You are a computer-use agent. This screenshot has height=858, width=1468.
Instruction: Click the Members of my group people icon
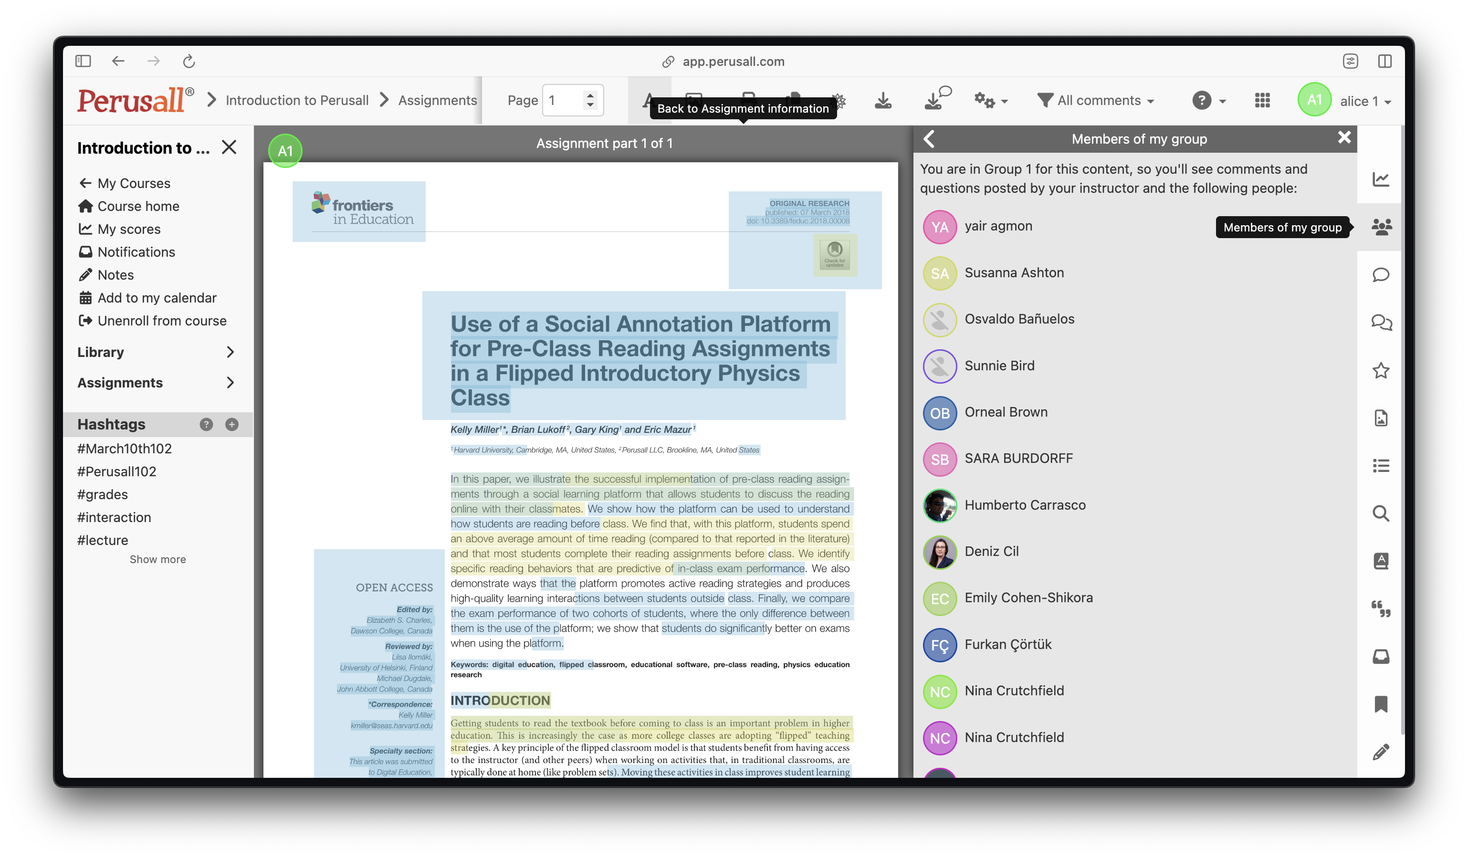1381,227
